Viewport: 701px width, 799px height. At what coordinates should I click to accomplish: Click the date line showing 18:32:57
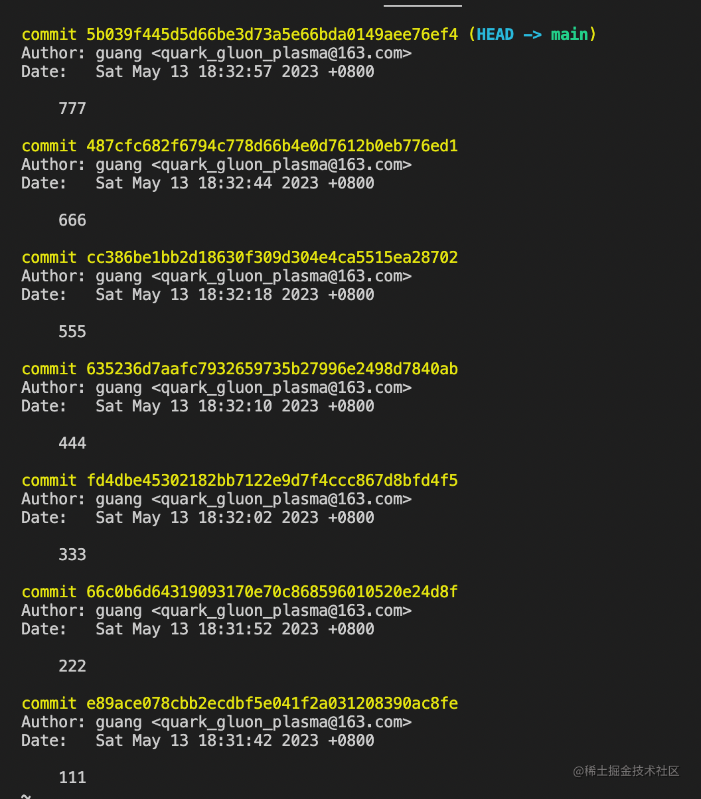[198, 72]
